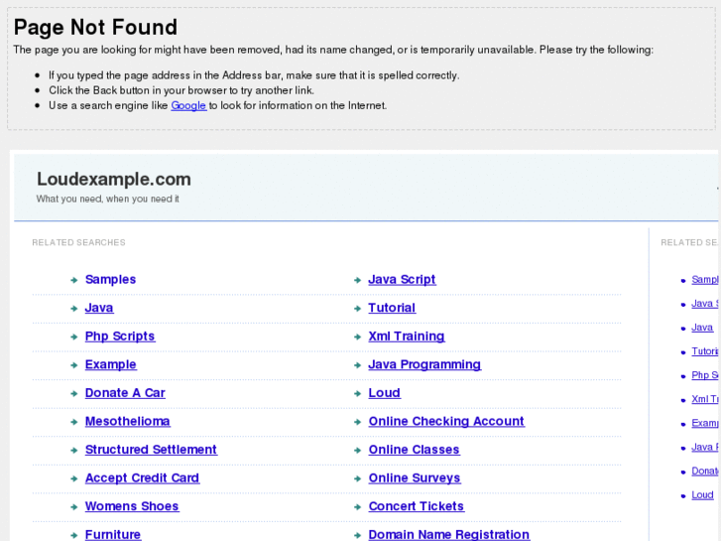
Task: Click the arrow bullet next to Mesothelioma
Action: (x=74, y=422)
